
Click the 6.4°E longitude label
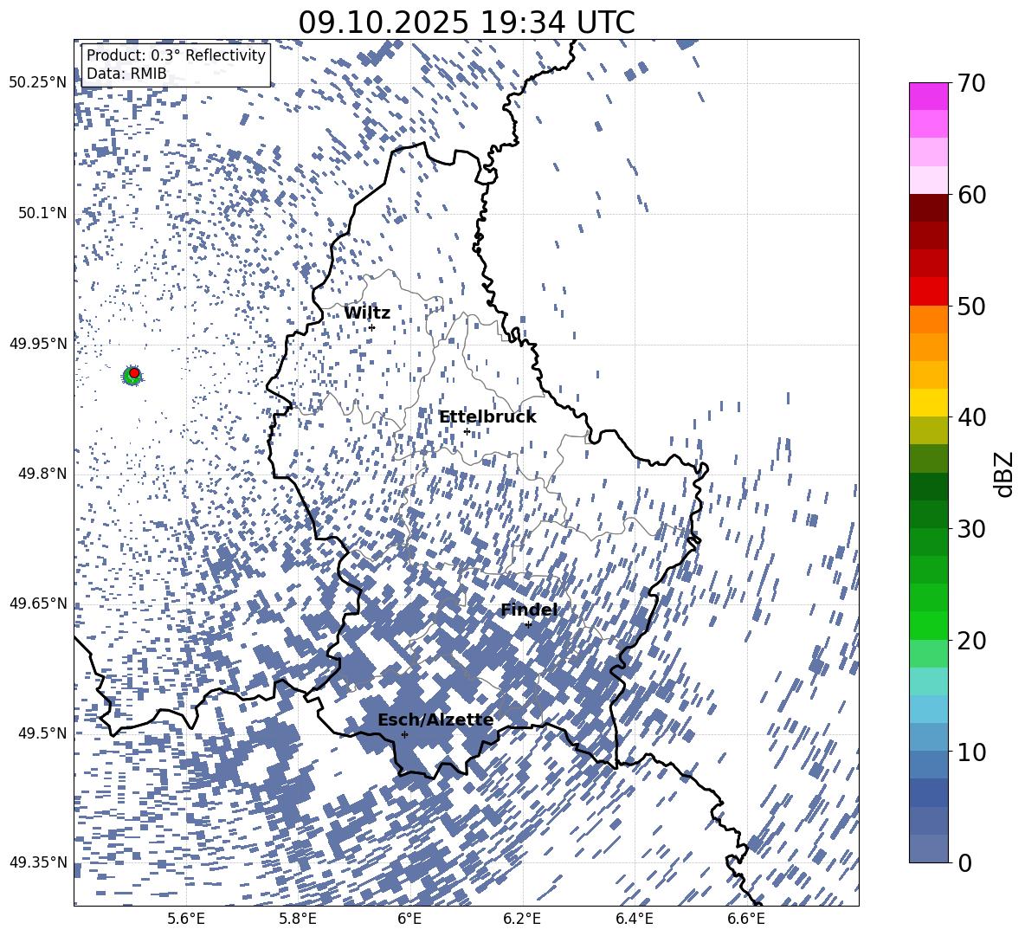(x=635, y=919)
